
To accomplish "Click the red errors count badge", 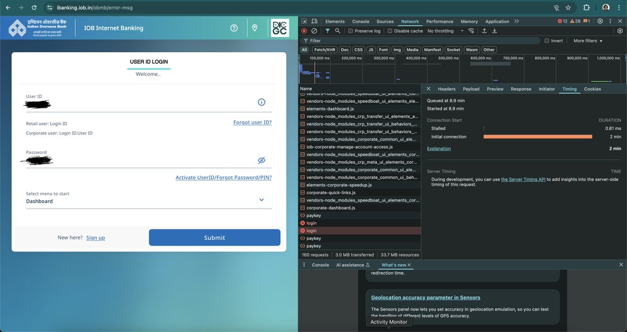I will point(562,21).
